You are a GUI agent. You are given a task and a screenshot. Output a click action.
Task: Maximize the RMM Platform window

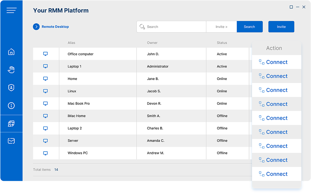click(291, 7)
